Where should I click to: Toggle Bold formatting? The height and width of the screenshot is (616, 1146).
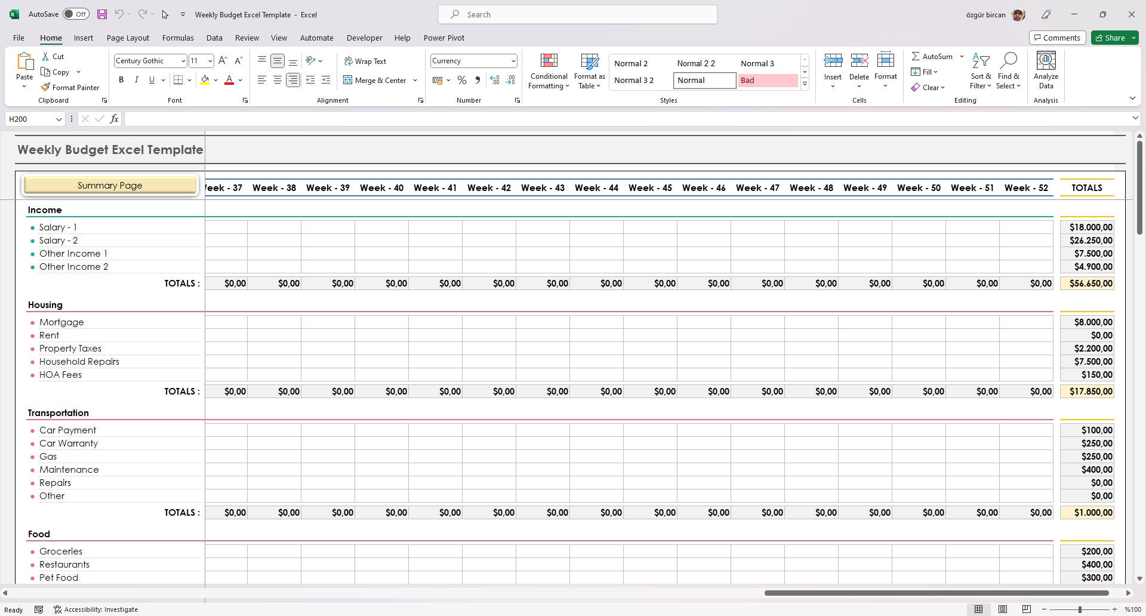click(x=121, y=80)
